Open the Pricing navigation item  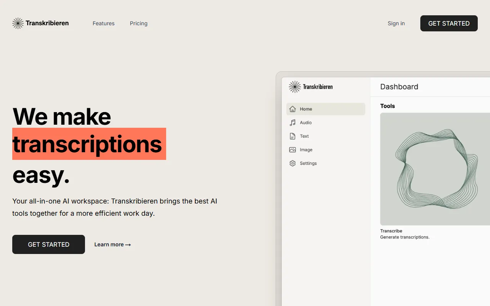tap(139, 23)
